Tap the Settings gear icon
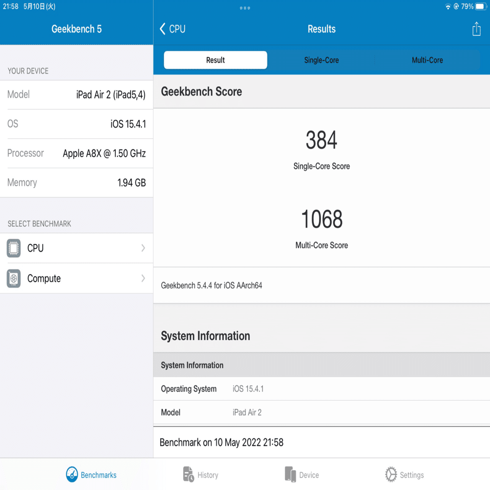The width and height of the screenshot is (490, 490). pyautogui.click(x=391, y=474)
